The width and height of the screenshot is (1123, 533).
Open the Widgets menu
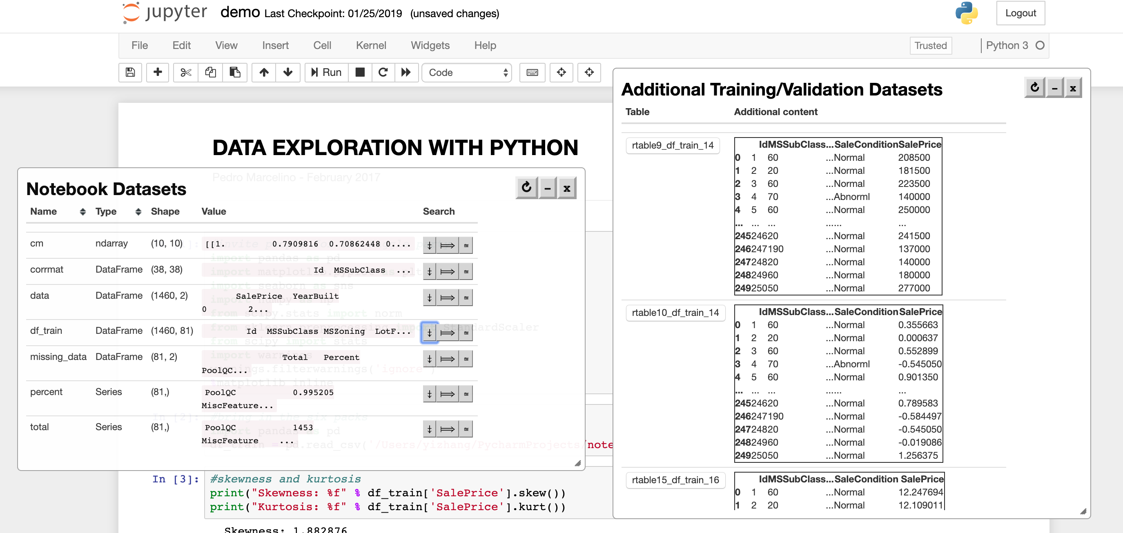point(430,45)
